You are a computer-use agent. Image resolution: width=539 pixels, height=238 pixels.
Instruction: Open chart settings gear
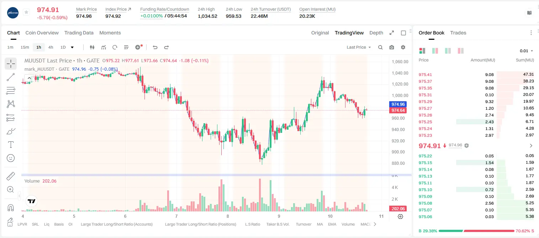point(403,47)
